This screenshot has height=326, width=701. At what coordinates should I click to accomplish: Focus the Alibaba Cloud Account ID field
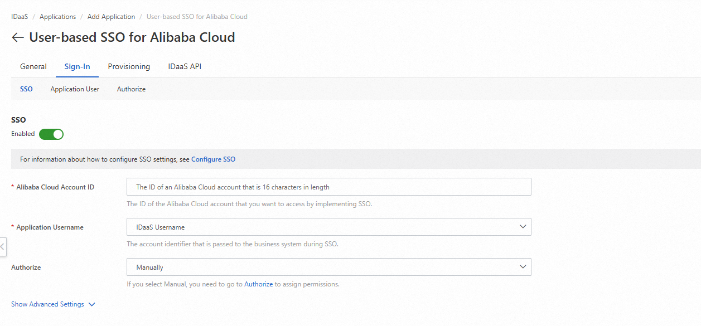[x=329, y=187]
